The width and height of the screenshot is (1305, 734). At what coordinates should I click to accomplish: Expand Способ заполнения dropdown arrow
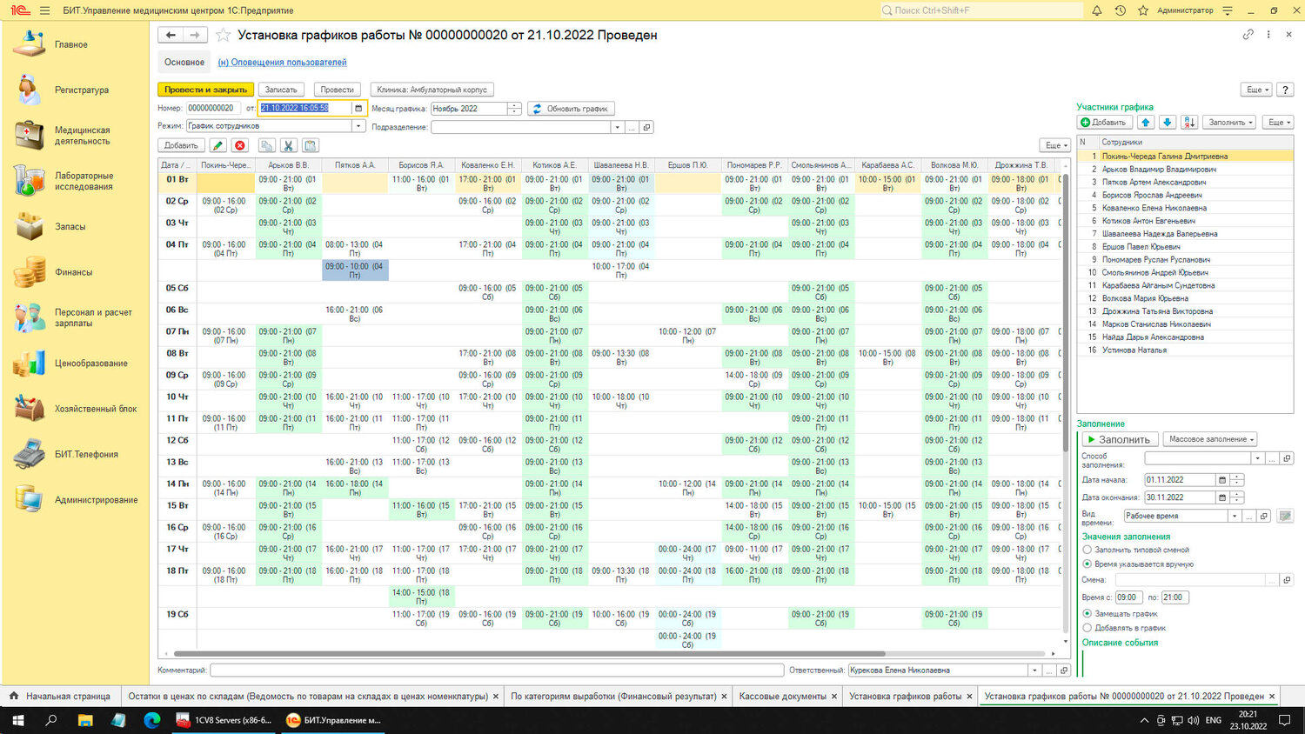(1257, 458)
